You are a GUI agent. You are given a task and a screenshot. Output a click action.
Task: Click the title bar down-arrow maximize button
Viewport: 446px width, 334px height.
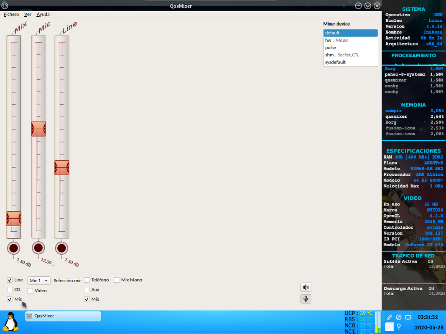(367, 6)
